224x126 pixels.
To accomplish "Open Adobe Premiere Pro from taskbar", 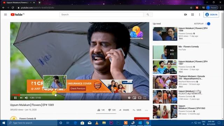I will point(111,123).
